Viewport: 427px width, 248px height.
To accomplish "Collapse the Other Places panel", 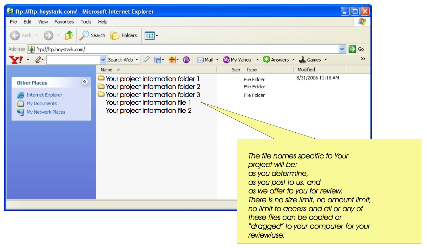I will [x=84, y=82].
